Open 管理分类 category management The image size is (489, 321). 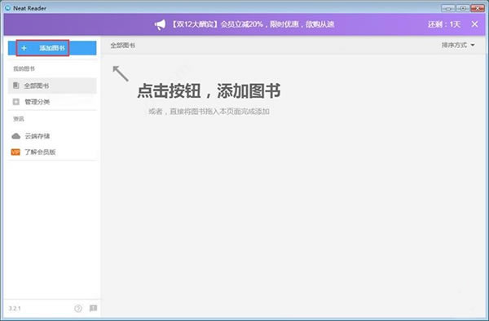pos(52,102)
